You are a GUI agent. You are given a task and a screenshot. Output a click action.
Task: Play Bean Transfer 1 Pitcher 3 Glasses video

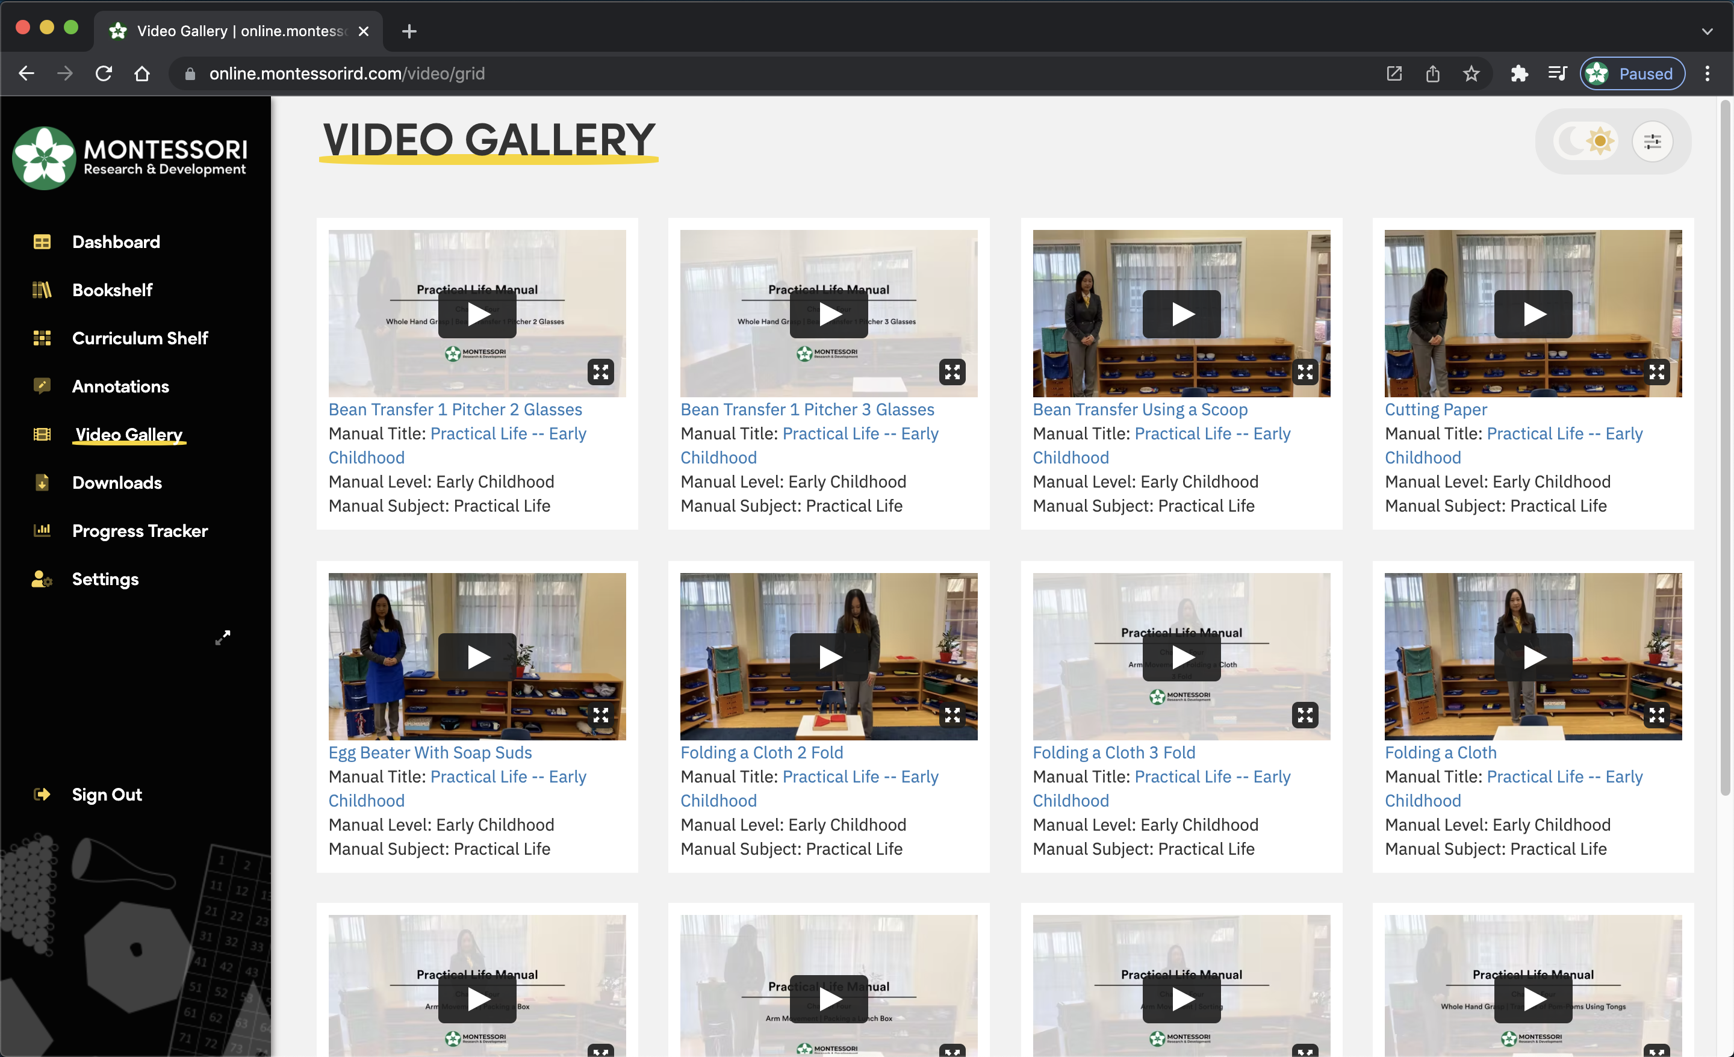pos(828,314)
